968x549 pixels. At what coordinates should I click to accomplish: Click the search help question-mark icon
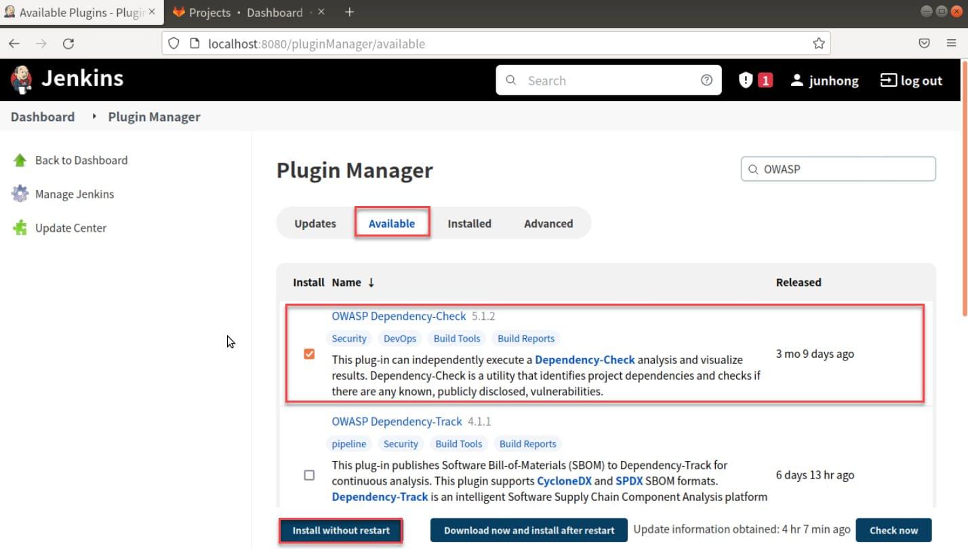click(x=706, y=80)
